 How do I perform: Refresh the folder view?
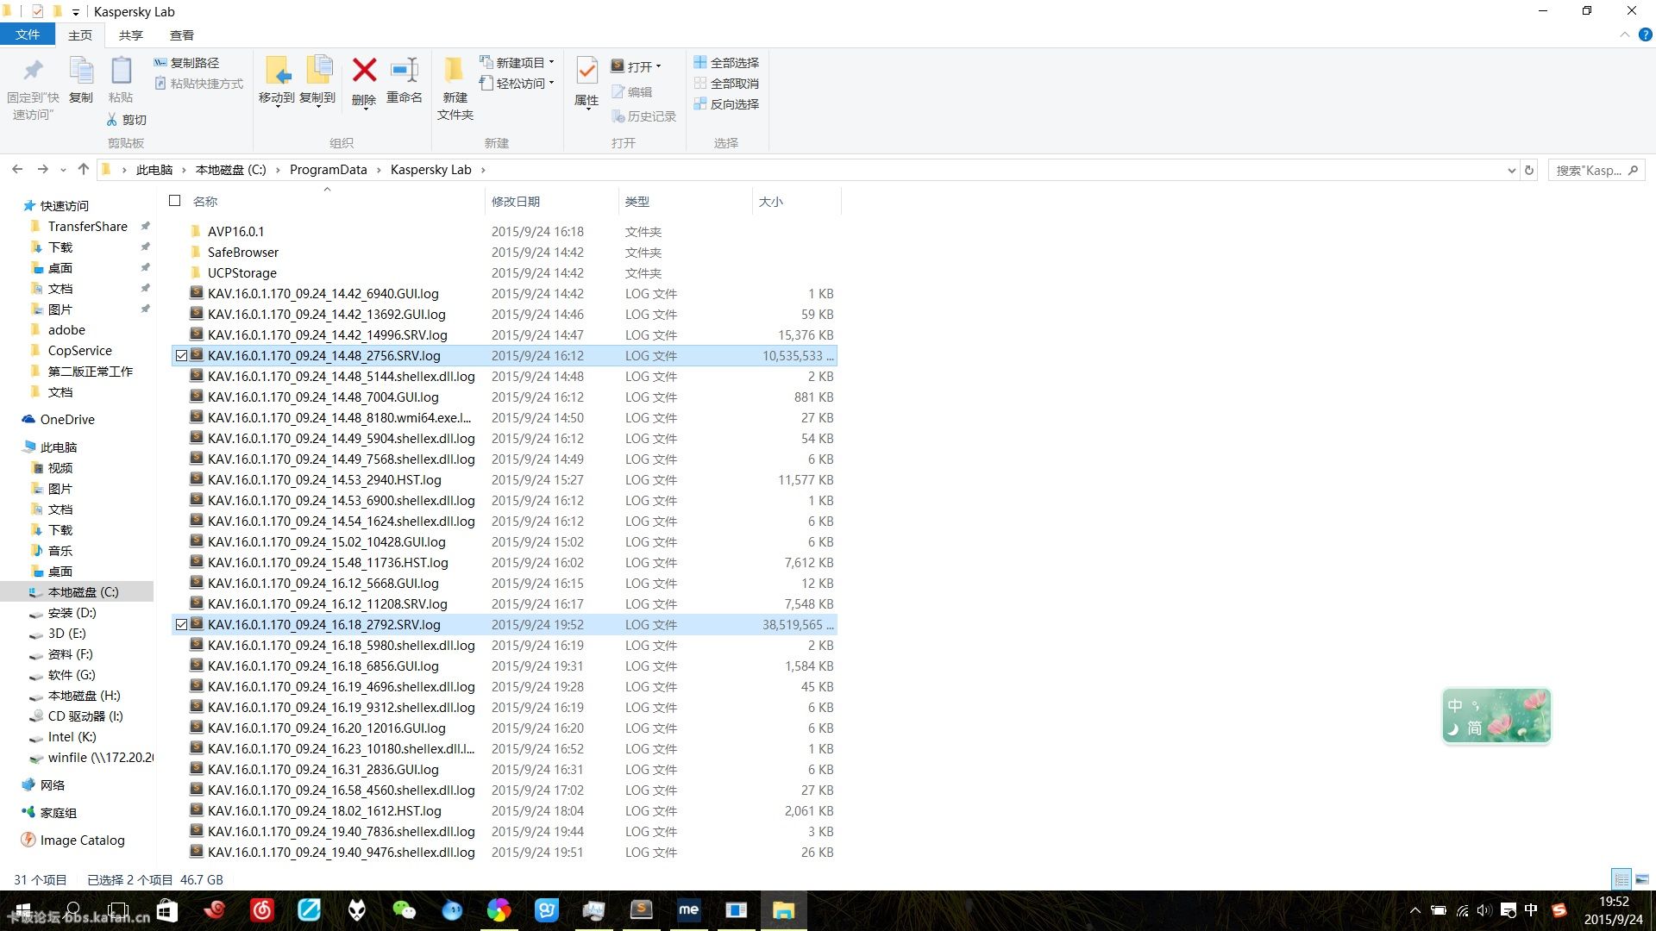click(1529, 171)
